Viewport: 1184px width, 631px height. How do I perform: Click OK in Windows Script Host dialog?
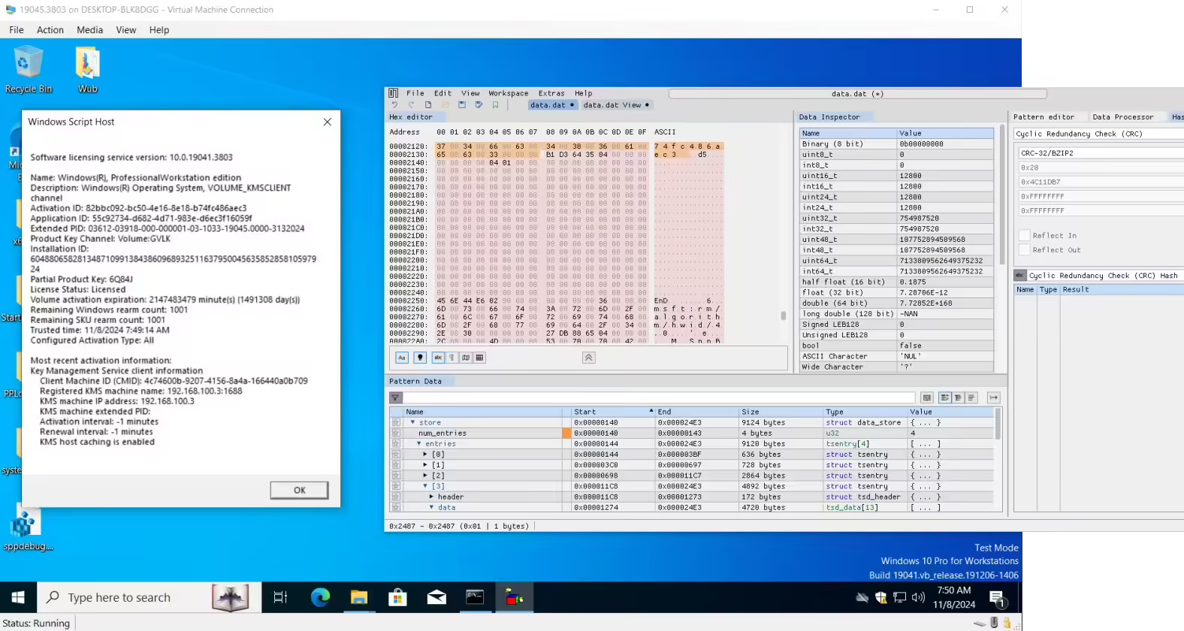(299, 490)
